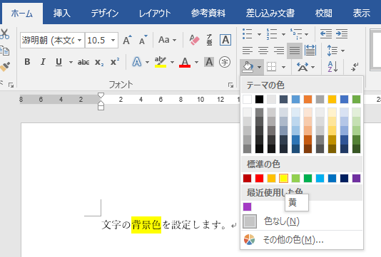Open the Font dialog launcher
Image resolution: width=381 pixels, height=257 pixels.
click(x=230, y=85)
